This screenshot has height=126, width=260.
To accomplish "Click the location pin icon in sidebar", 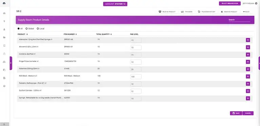I will 4,21.
